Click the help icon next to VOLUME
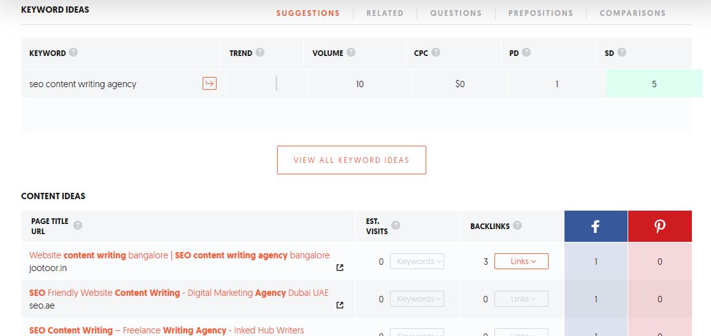Image resolution: width=711 pixels, height=336 pixels. click(x=351, y=53)
